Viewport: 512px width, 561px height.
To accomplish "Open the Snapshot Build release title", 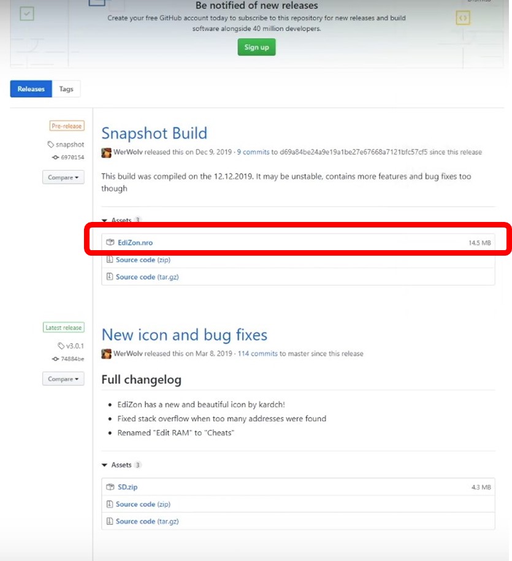I will [154, 133].
